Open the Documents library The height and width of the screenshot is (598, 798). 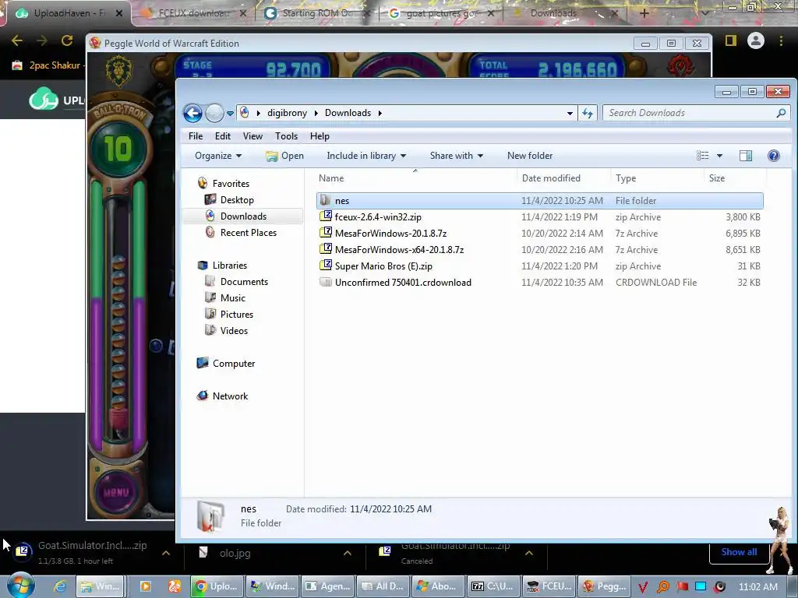pyautogui.click(x=244, y=282)
